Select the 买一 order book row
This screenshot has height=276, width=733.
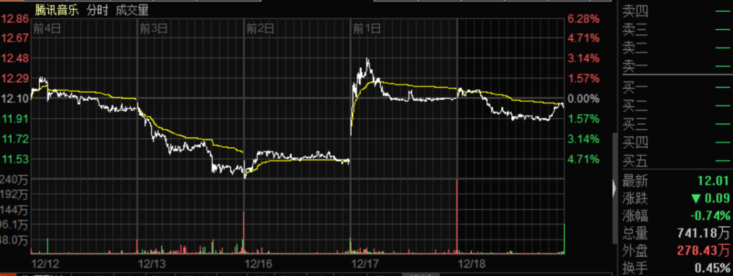tap(676, 88)
